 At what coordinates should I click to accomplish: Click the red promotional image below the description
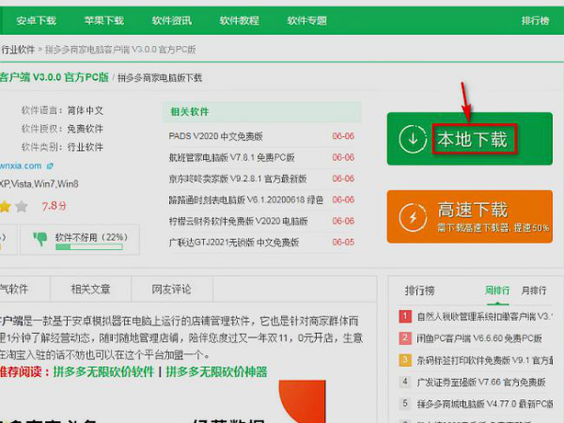click(x=302, y=401)
